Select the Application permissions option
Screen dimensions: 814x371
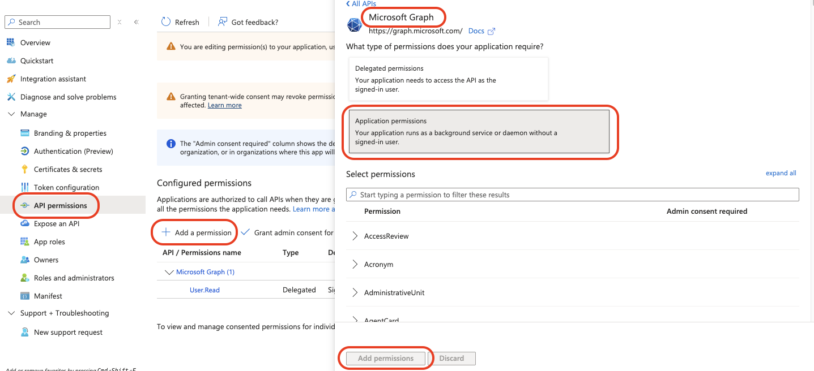[x=479, y=131]
